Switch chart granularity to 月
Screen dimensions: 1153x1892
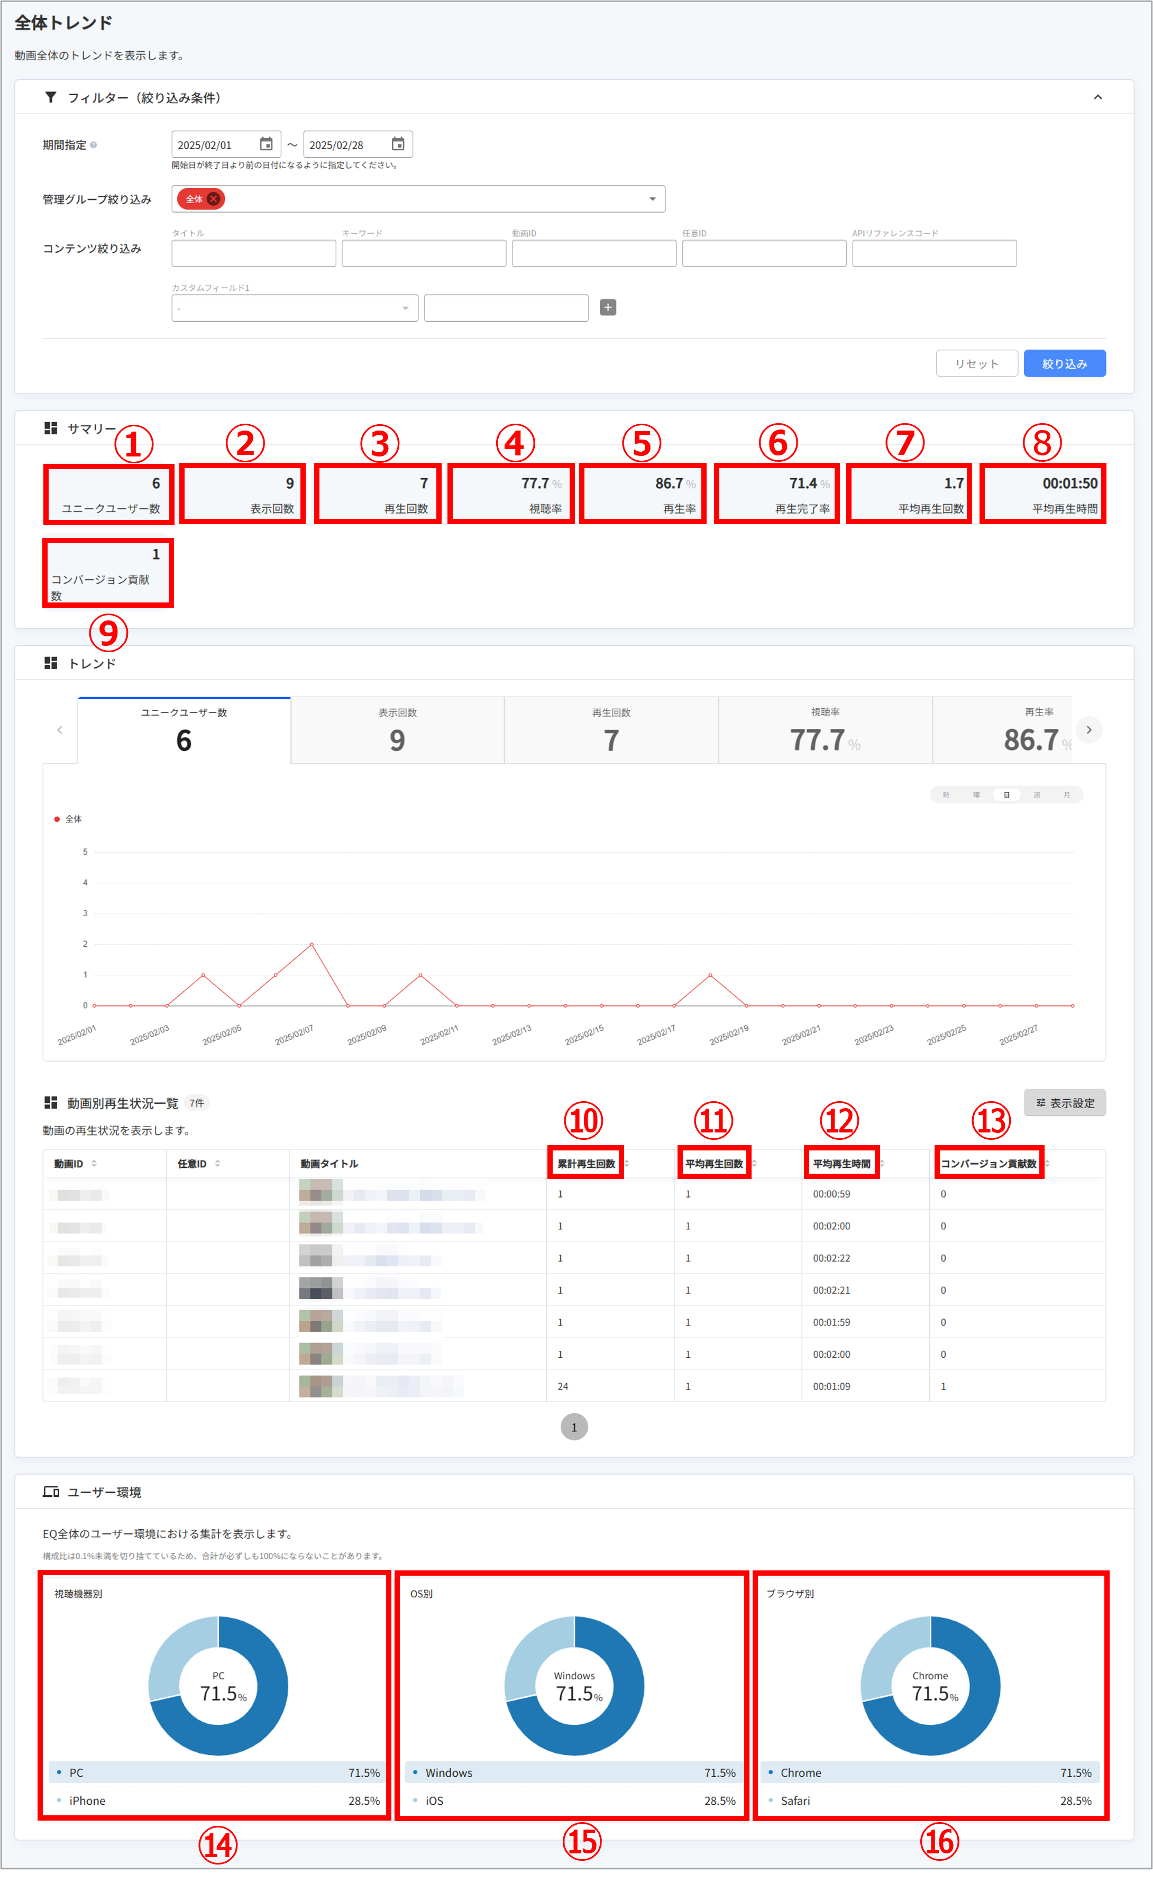click(1066, 795)
